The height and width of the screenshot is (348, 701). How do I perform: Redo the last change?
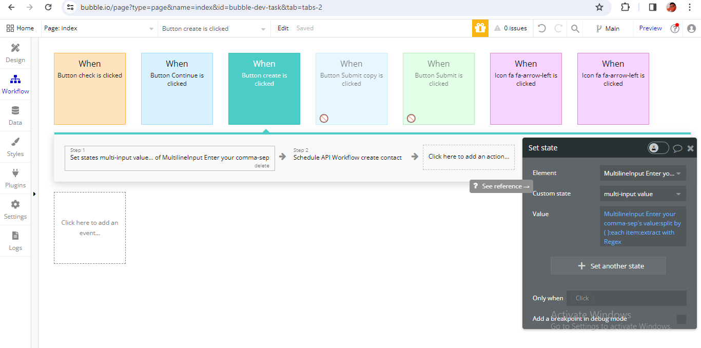tap(558, 28)
